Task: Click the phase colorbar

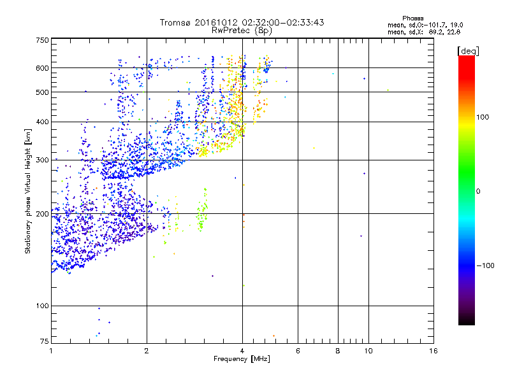Action: pyautogui.click(x=467, y=190)
